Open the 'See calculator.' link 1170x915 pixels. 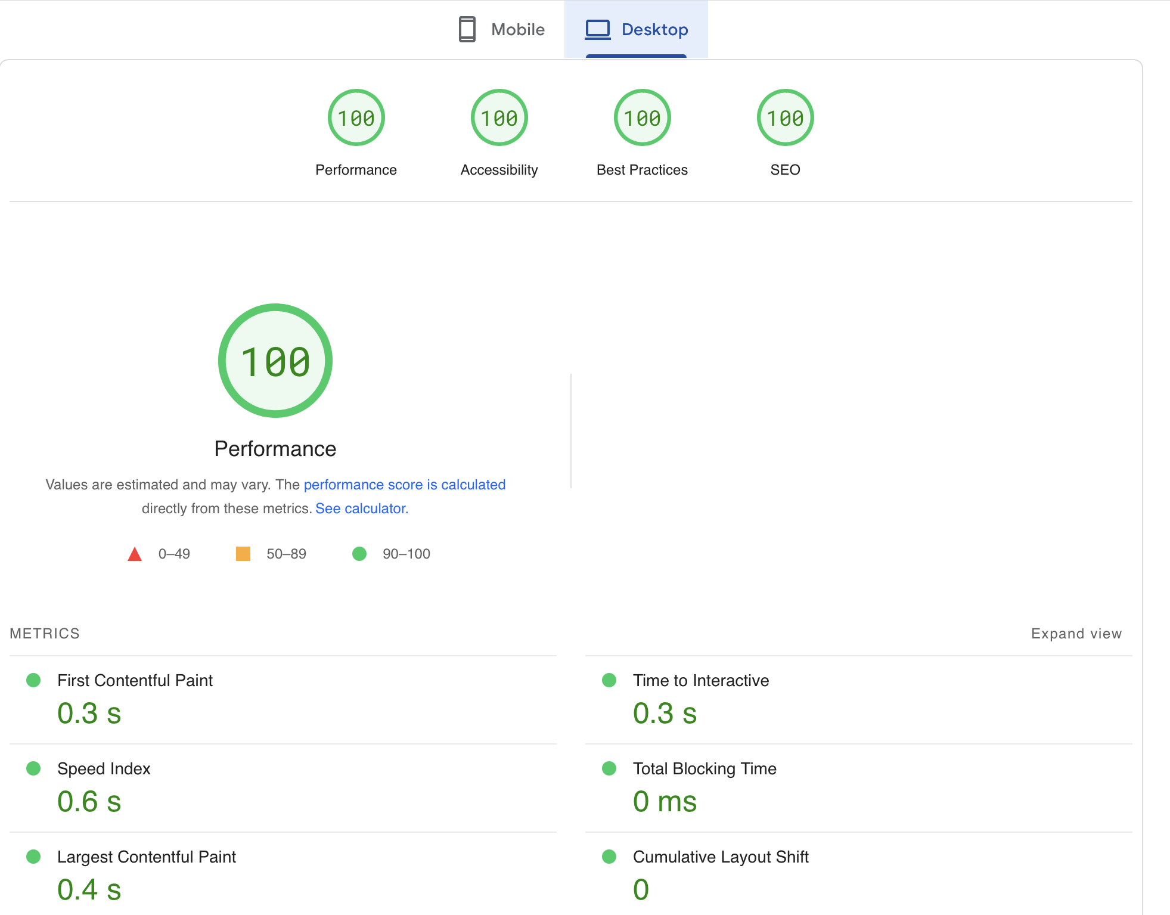coord(362,508)
